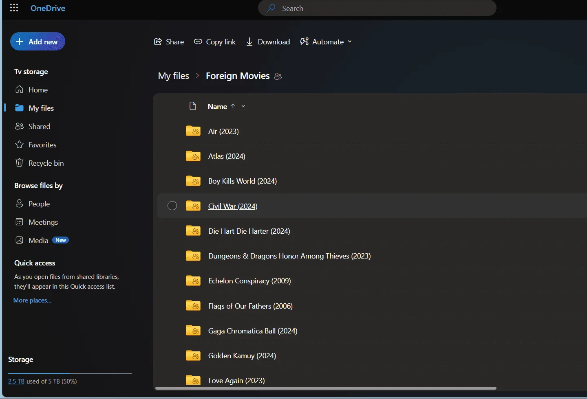The width and height of the screenshot is (587, 399).
Task: Click the Favorites star icon
Action: click(x=19, y=145)
